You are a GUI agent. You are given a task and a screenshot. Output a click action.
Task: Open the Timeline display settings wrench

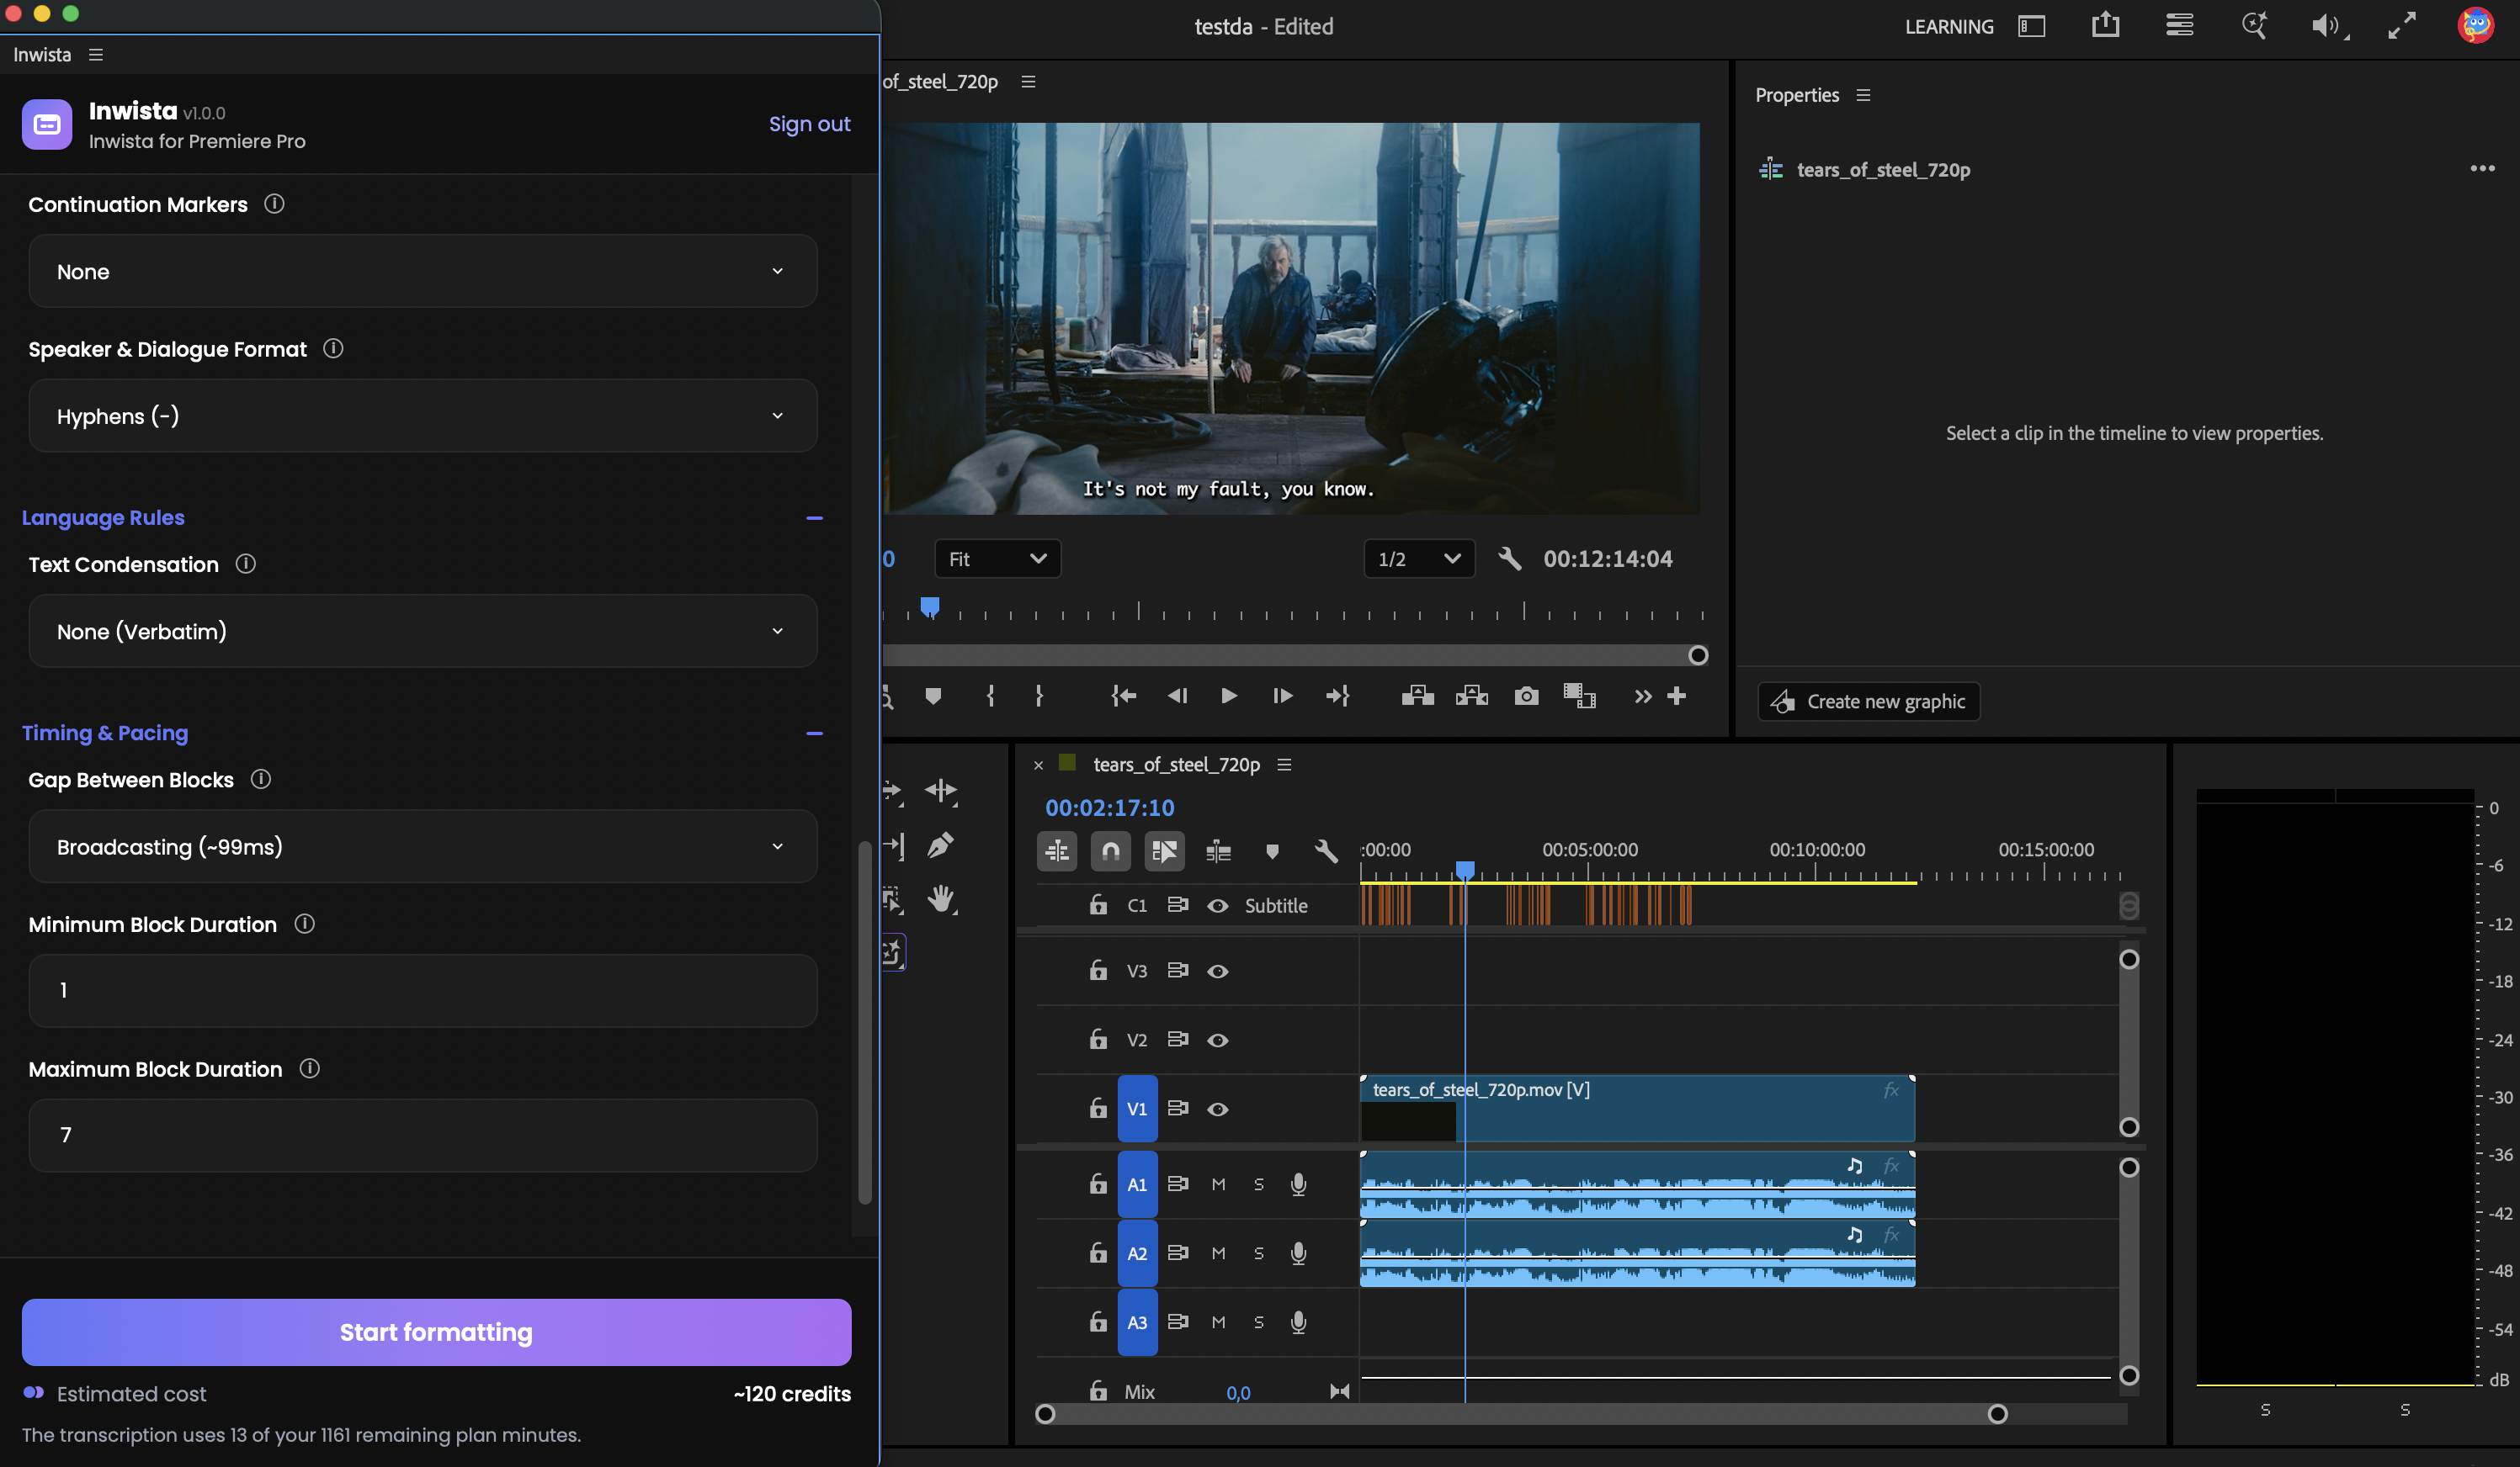tap(1326, 850)
